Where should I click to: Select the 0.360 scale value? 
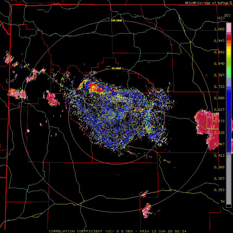click(219, 167)
